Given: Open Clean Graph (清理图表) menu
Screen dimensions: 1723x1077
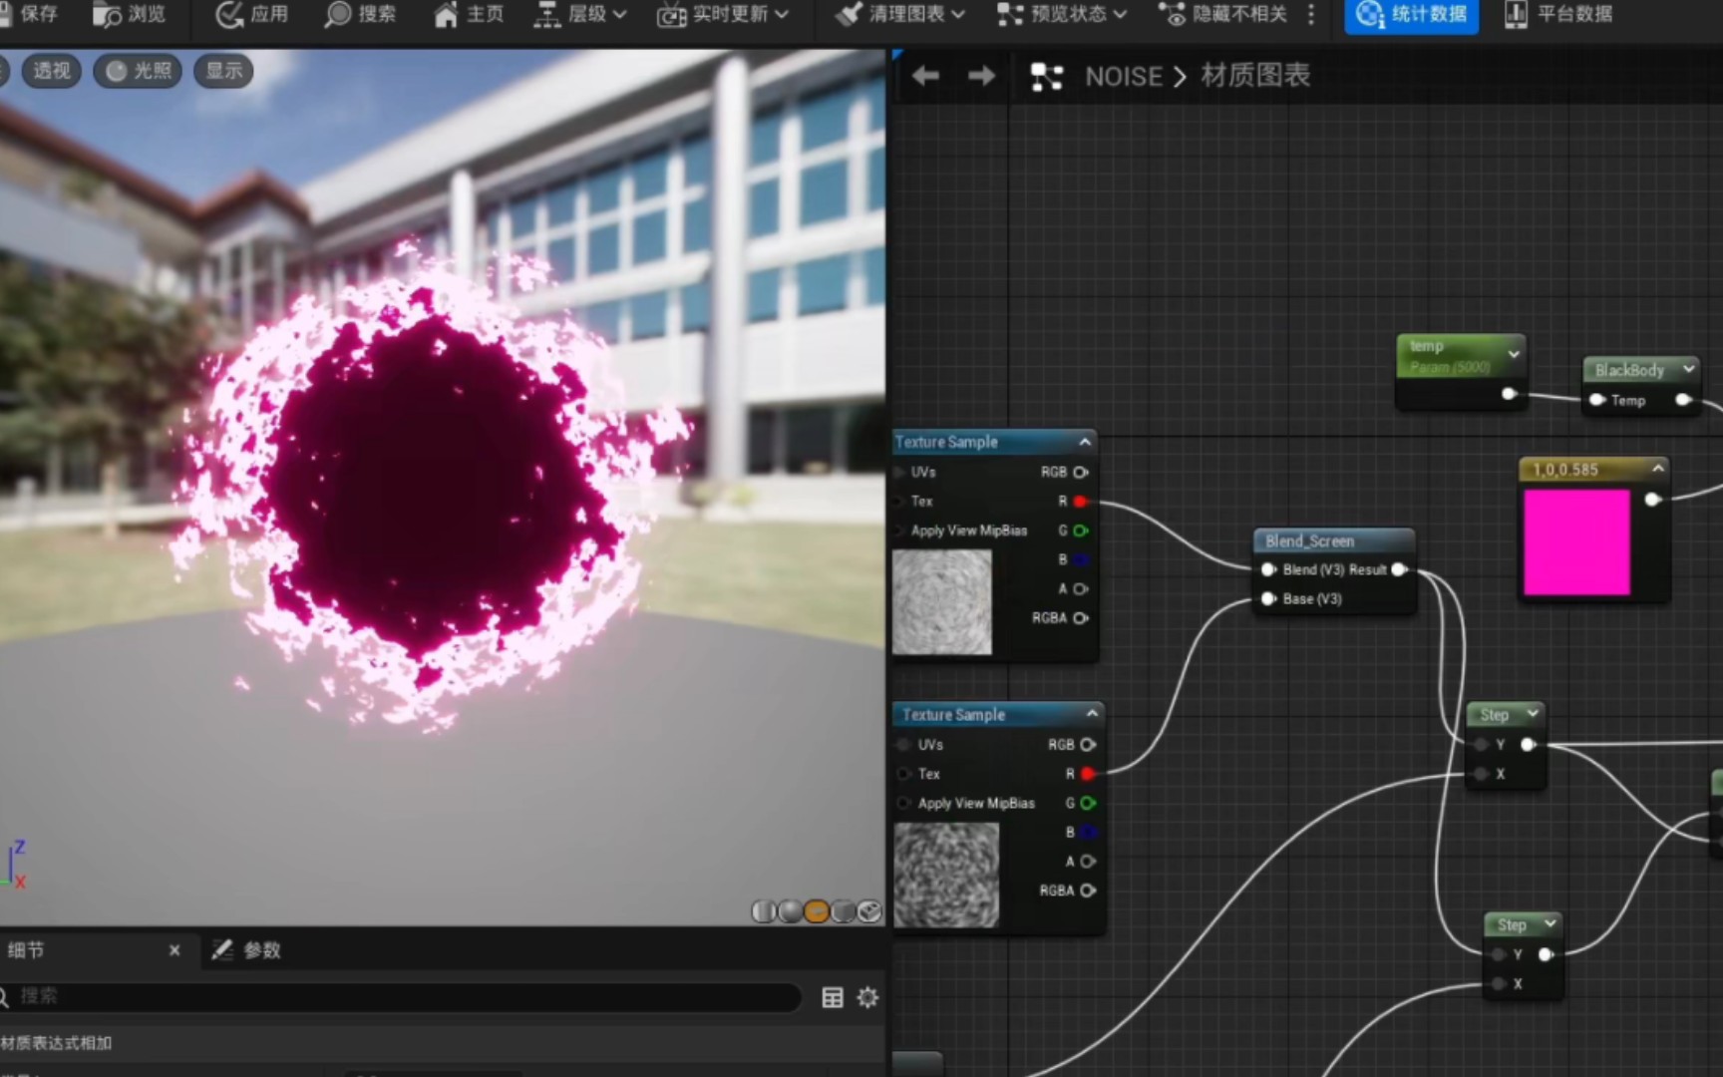Looking at the screenshot, I should 899,14.
